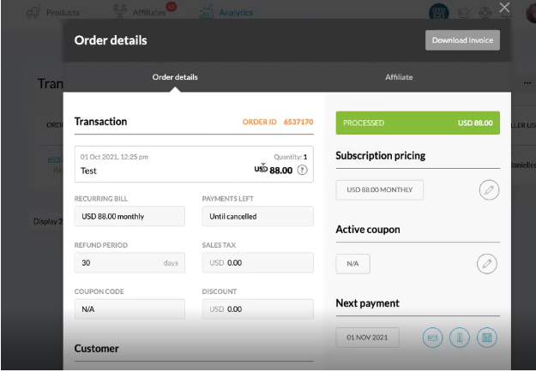Viewport: 536px width, 372px height.
Task: Click the Active coupon N/A box
Action: tap(352, 264)
